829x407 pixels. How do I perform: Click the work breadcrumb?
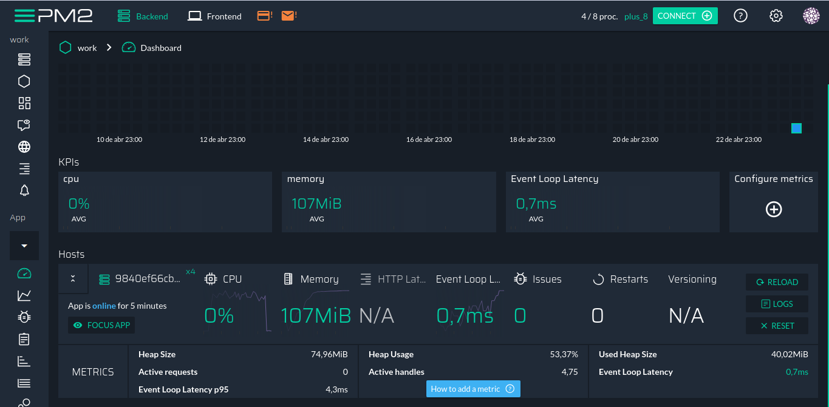point(87,48)
